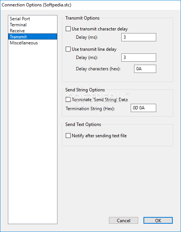Enable Use transmit character delay
The image size is (181, 232).
coord(68,29)
